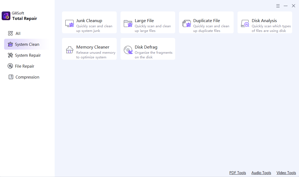Screen dimensions: 299x177
Task: Click the Junk Cleanup monitor-broom icon
Action: 69,23
